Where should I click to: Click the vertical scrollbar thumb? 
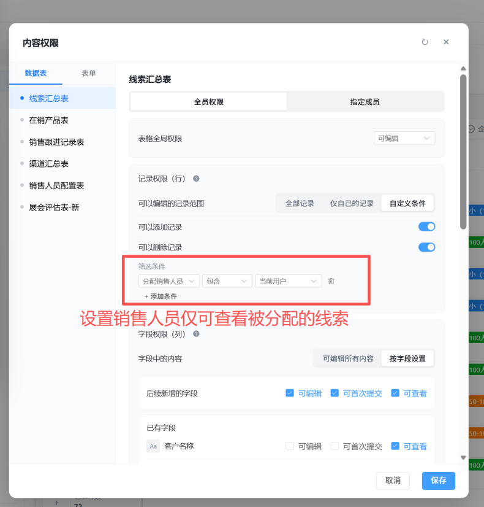463,152
